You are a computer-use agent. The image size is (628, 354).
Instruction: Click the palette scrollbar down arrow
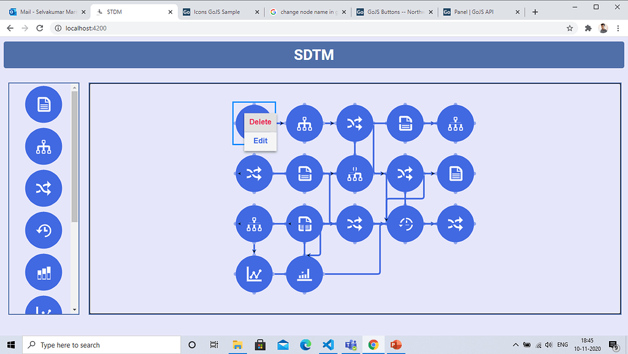75,310
